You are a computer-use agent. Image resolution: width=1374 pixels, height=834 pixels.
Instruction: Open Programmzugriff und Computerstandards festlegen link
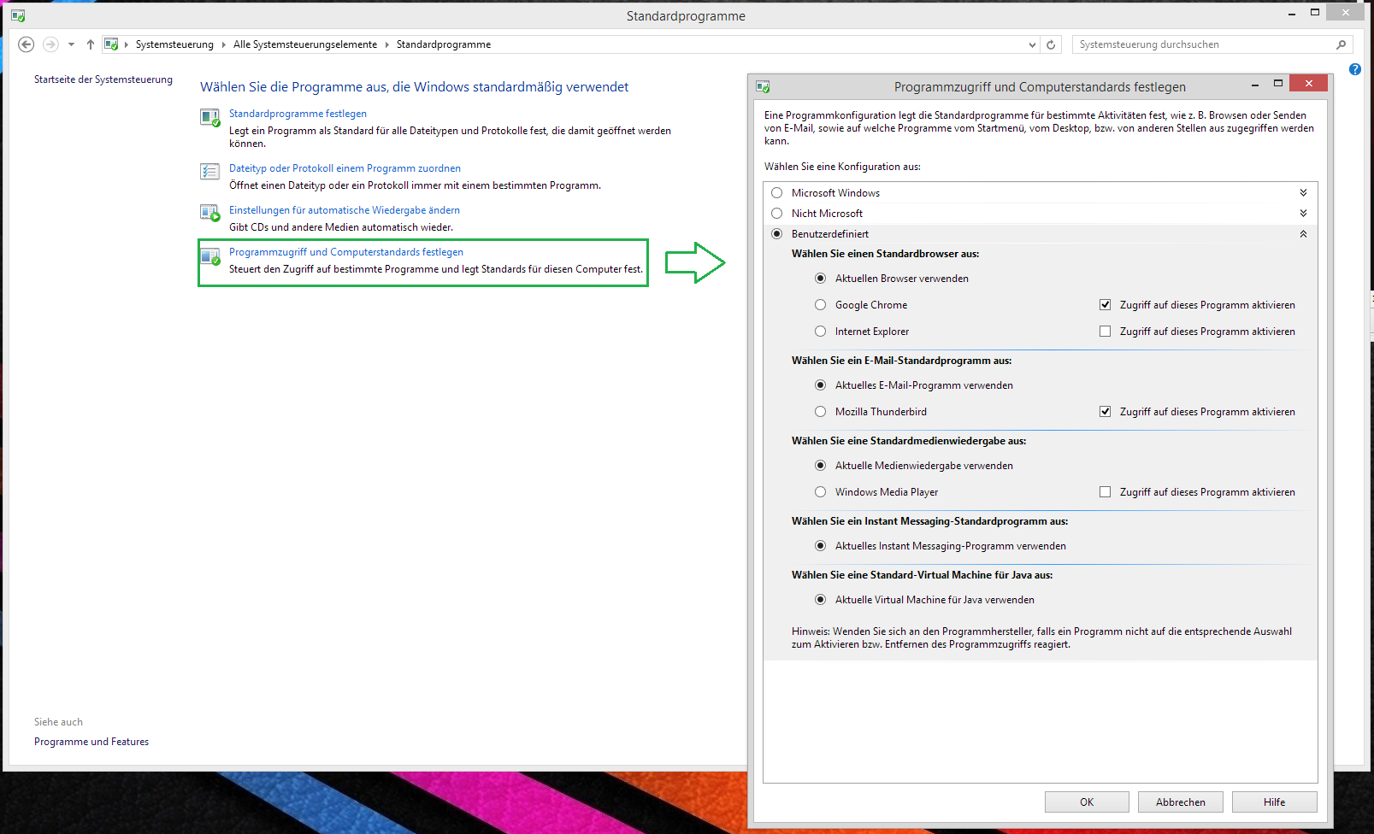(x=346, y=252)
